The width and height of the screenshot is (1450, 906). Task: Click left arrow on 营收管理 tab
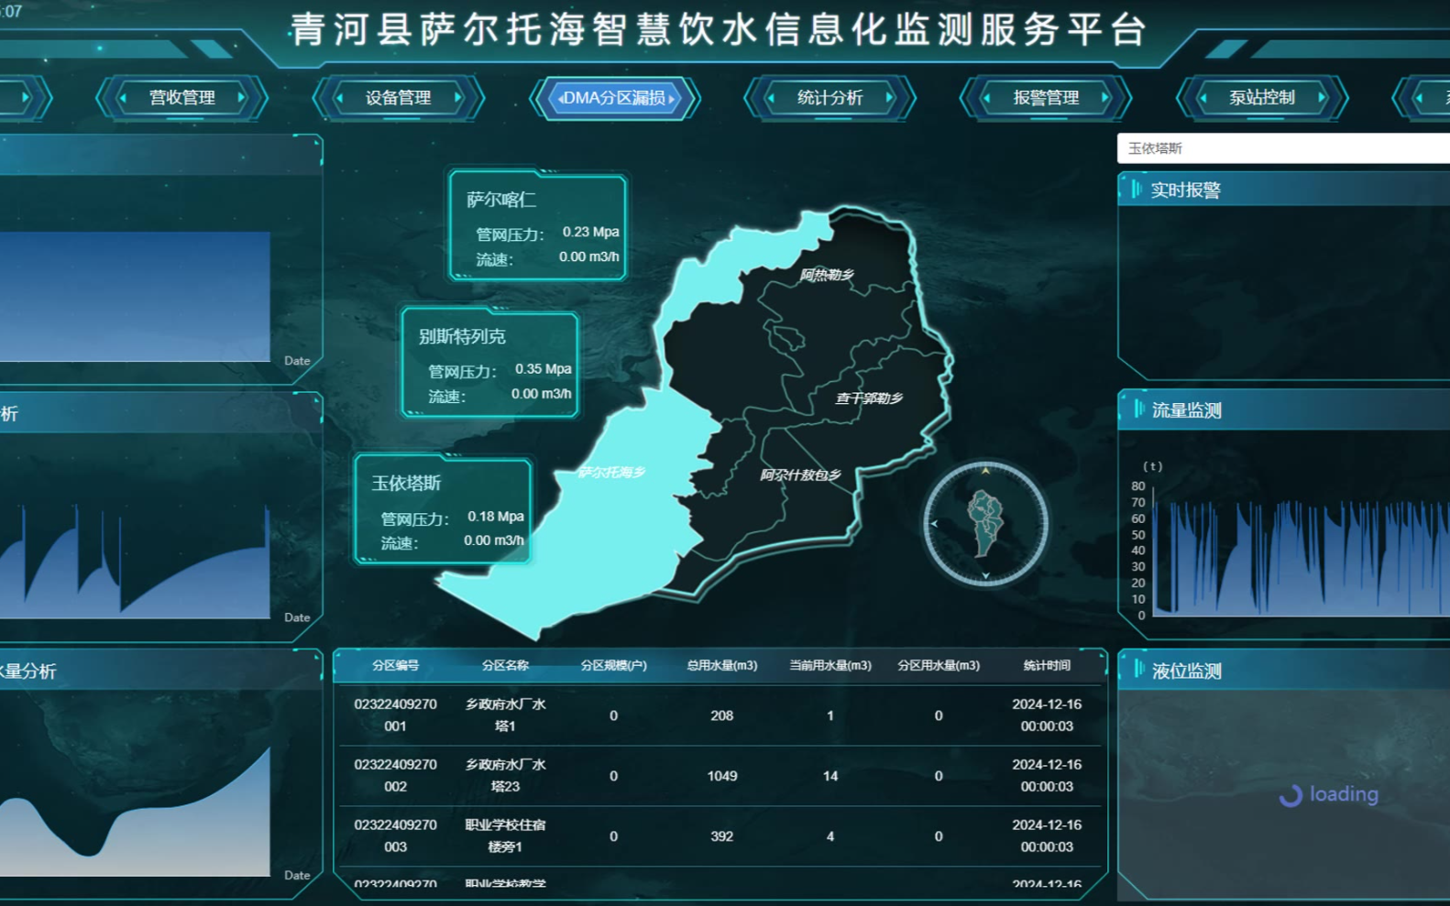[x=124, y=97]
